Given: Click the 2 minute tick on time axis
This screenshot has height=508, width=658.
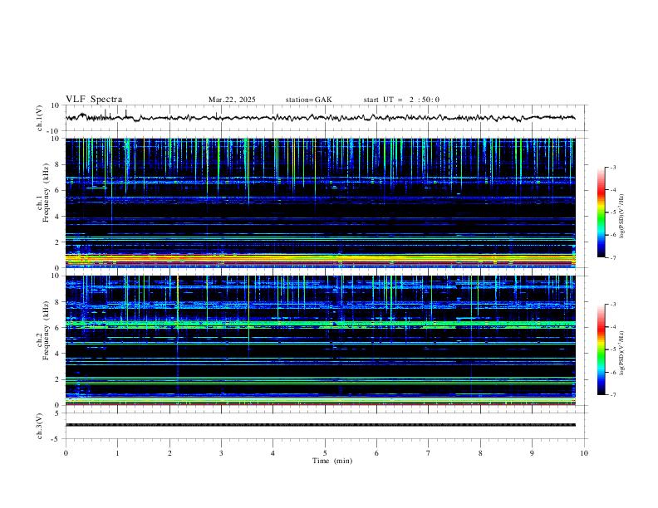Looking at the screenshot, I should pos(169,453).
